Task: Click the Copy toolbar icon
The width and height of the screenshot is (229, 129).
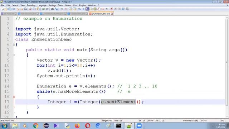Action: pos(34,9)
